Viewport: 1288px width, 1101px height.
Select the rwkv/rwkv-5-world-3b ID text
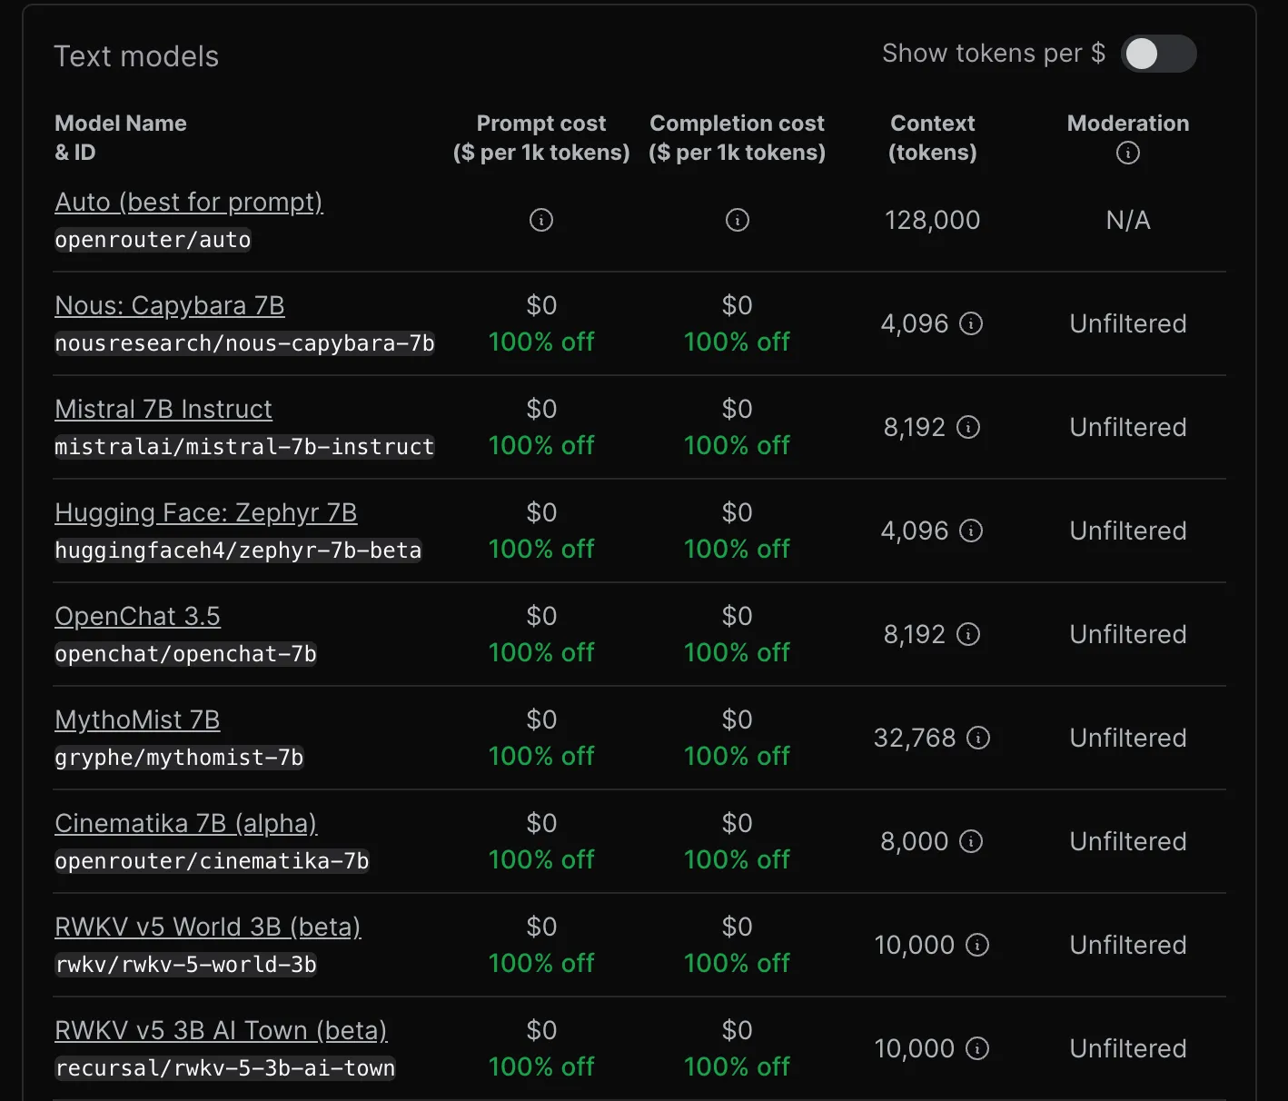(185, 965)
